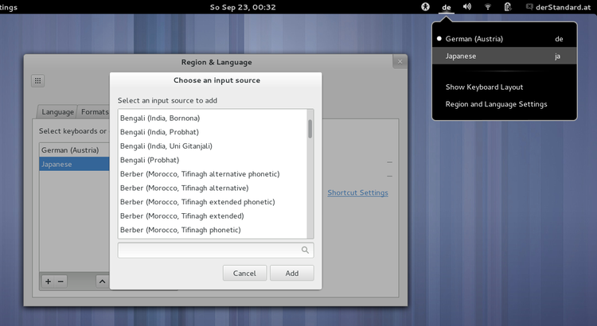Open Region and Language Settings menu entry
Screen dimensions: 597x326
(496, 104)
